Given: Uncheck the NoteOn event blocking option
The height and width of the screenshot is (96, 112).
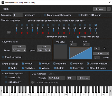Looking at the screenshot, I should pos(23,63).
